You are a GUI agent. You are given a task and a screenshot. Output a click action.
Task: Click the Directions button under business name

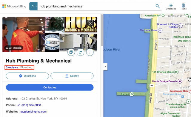(x=27, y=76)
